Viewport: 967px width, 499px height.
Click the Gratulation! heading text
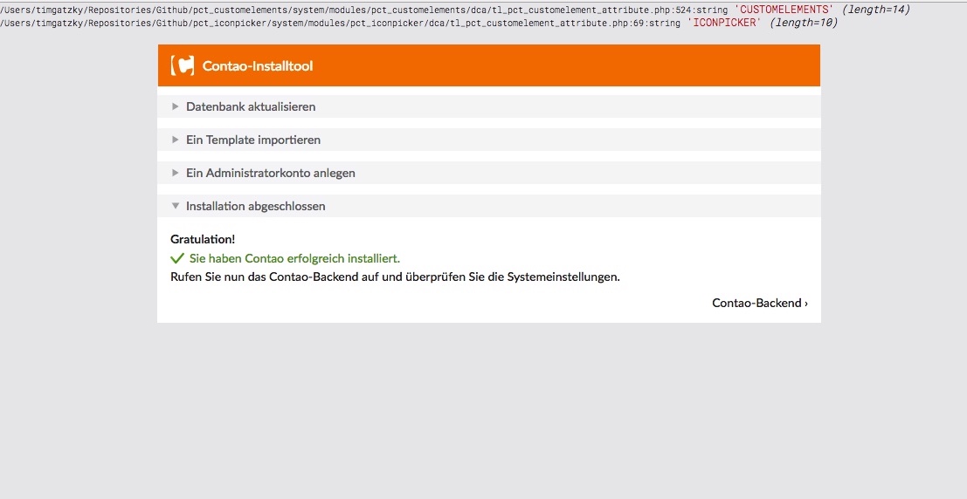pos(203,239)
